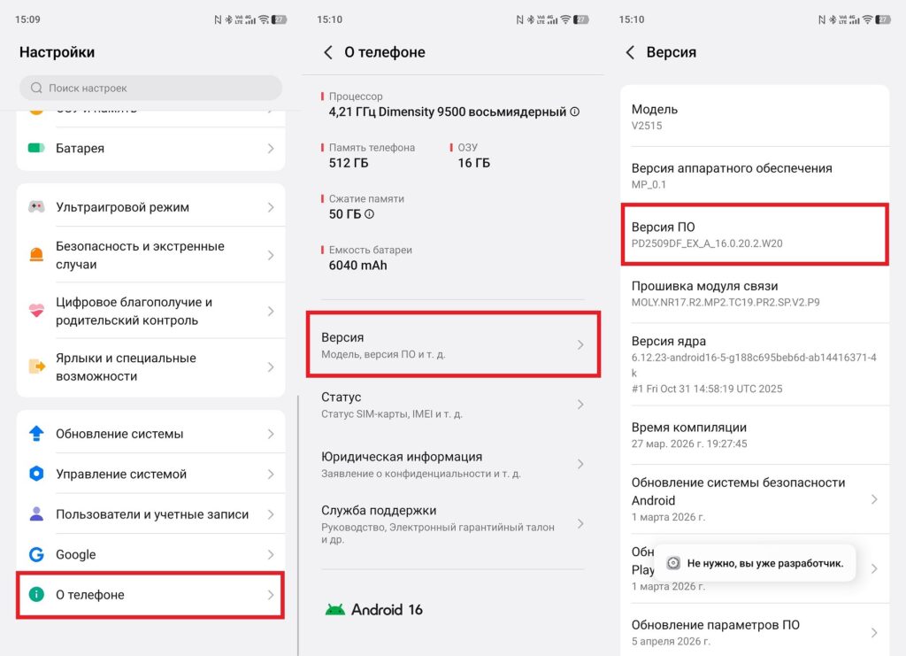The image size is (906, 656).
Task: Open Юридическая информация item
Action: [453, 464]
